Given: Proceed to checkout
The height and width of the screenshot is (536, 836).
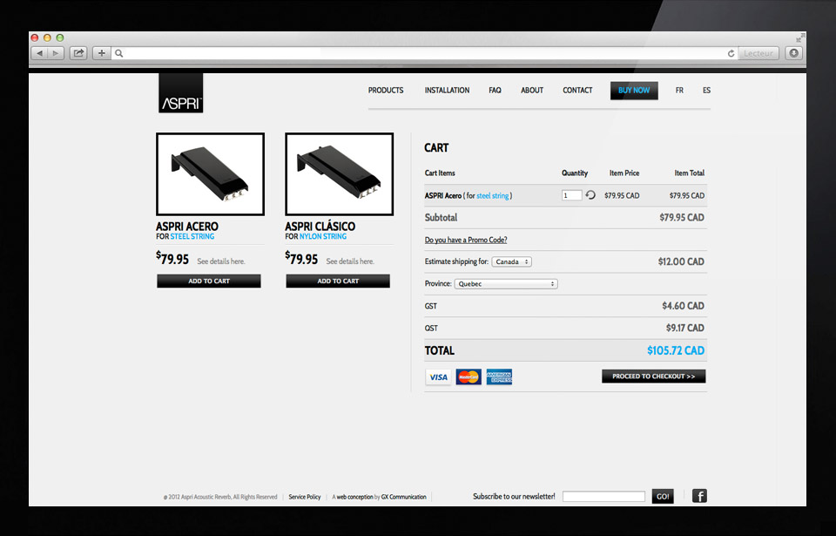Looking at the screenshot, I should coord(653,377).
